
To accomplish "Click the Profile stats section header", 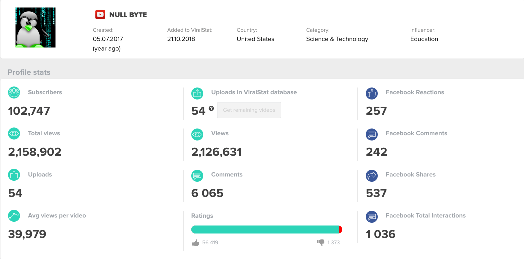I will point(29,72).
